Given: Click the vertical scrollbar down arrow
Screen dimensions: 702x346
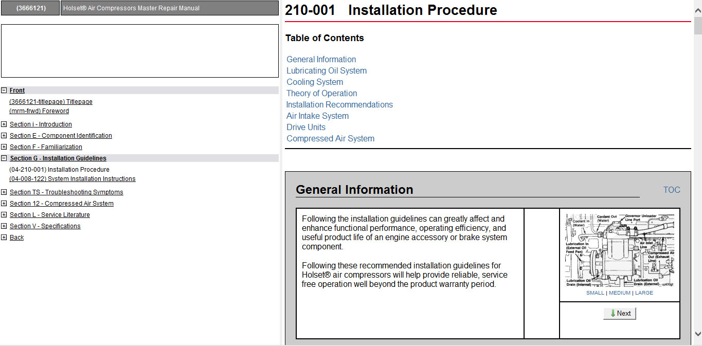Looking at the screenshot, I should pos(698,334).
